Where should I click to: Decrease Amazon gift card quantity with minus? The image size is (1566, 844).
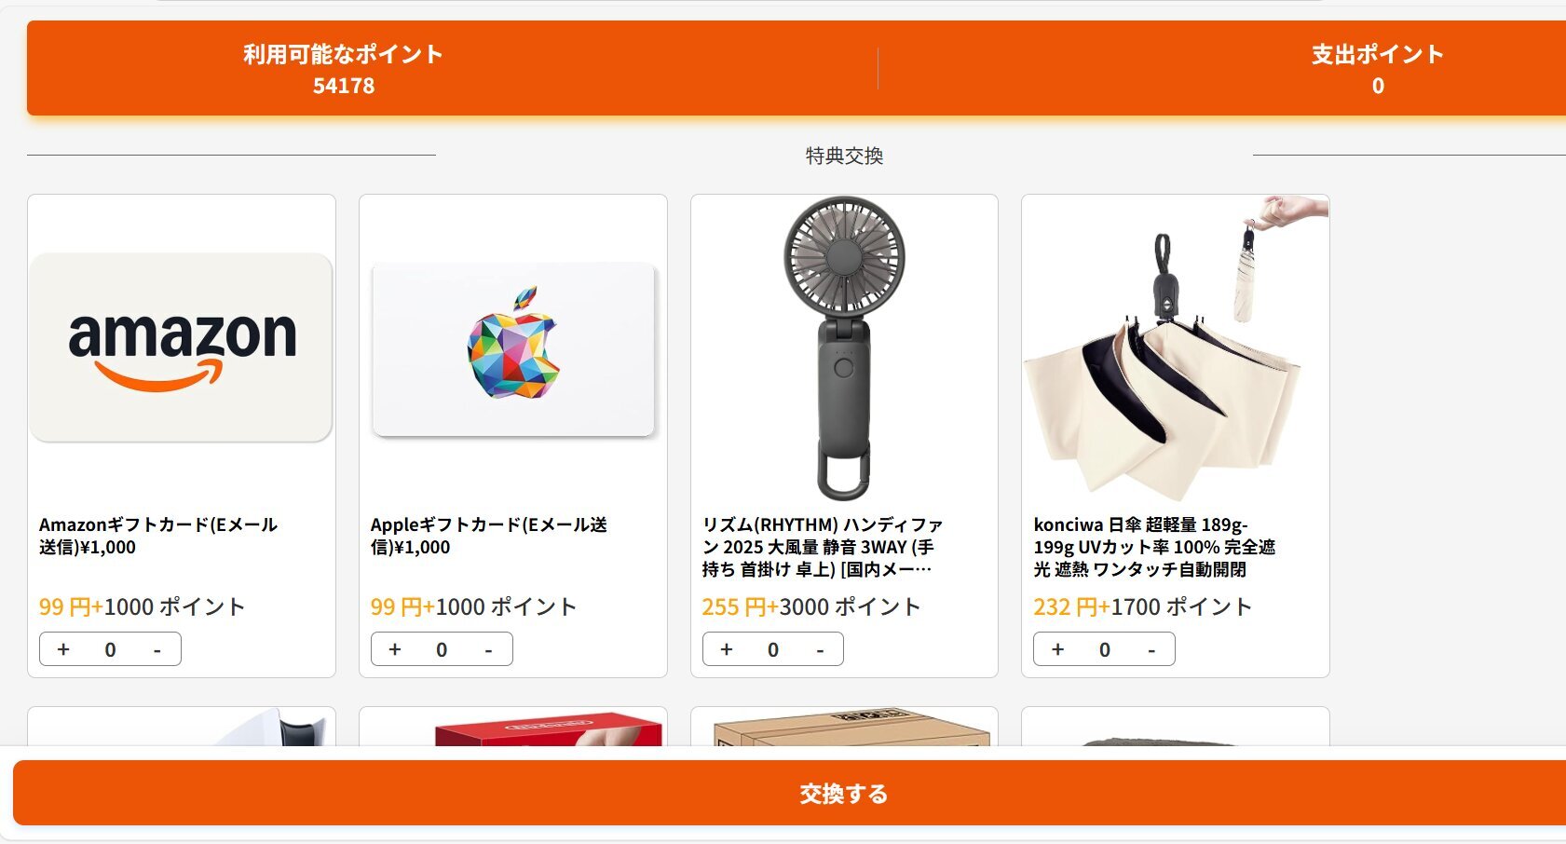pos(157,649)
